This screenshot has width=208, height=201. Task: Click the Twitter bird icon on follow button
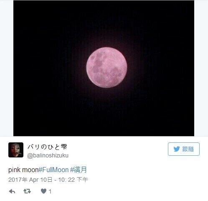coord(177,149)
